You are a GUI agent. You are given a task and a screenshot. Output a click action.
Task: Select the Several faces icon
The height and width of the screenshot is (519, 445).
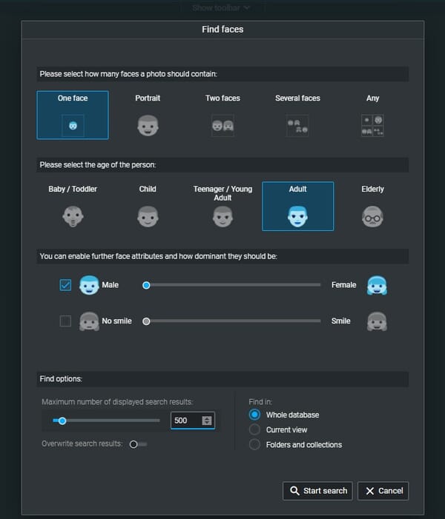tap(297, 125)
